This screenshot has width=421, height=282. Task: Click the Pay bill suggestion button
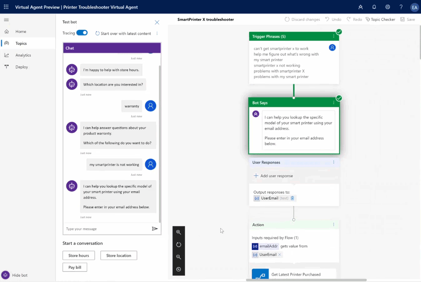[x=75, y=267]
